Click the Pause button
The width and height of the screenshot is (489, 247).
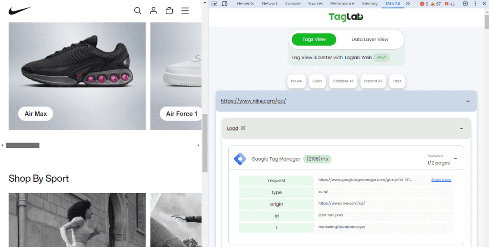(296, 81)
